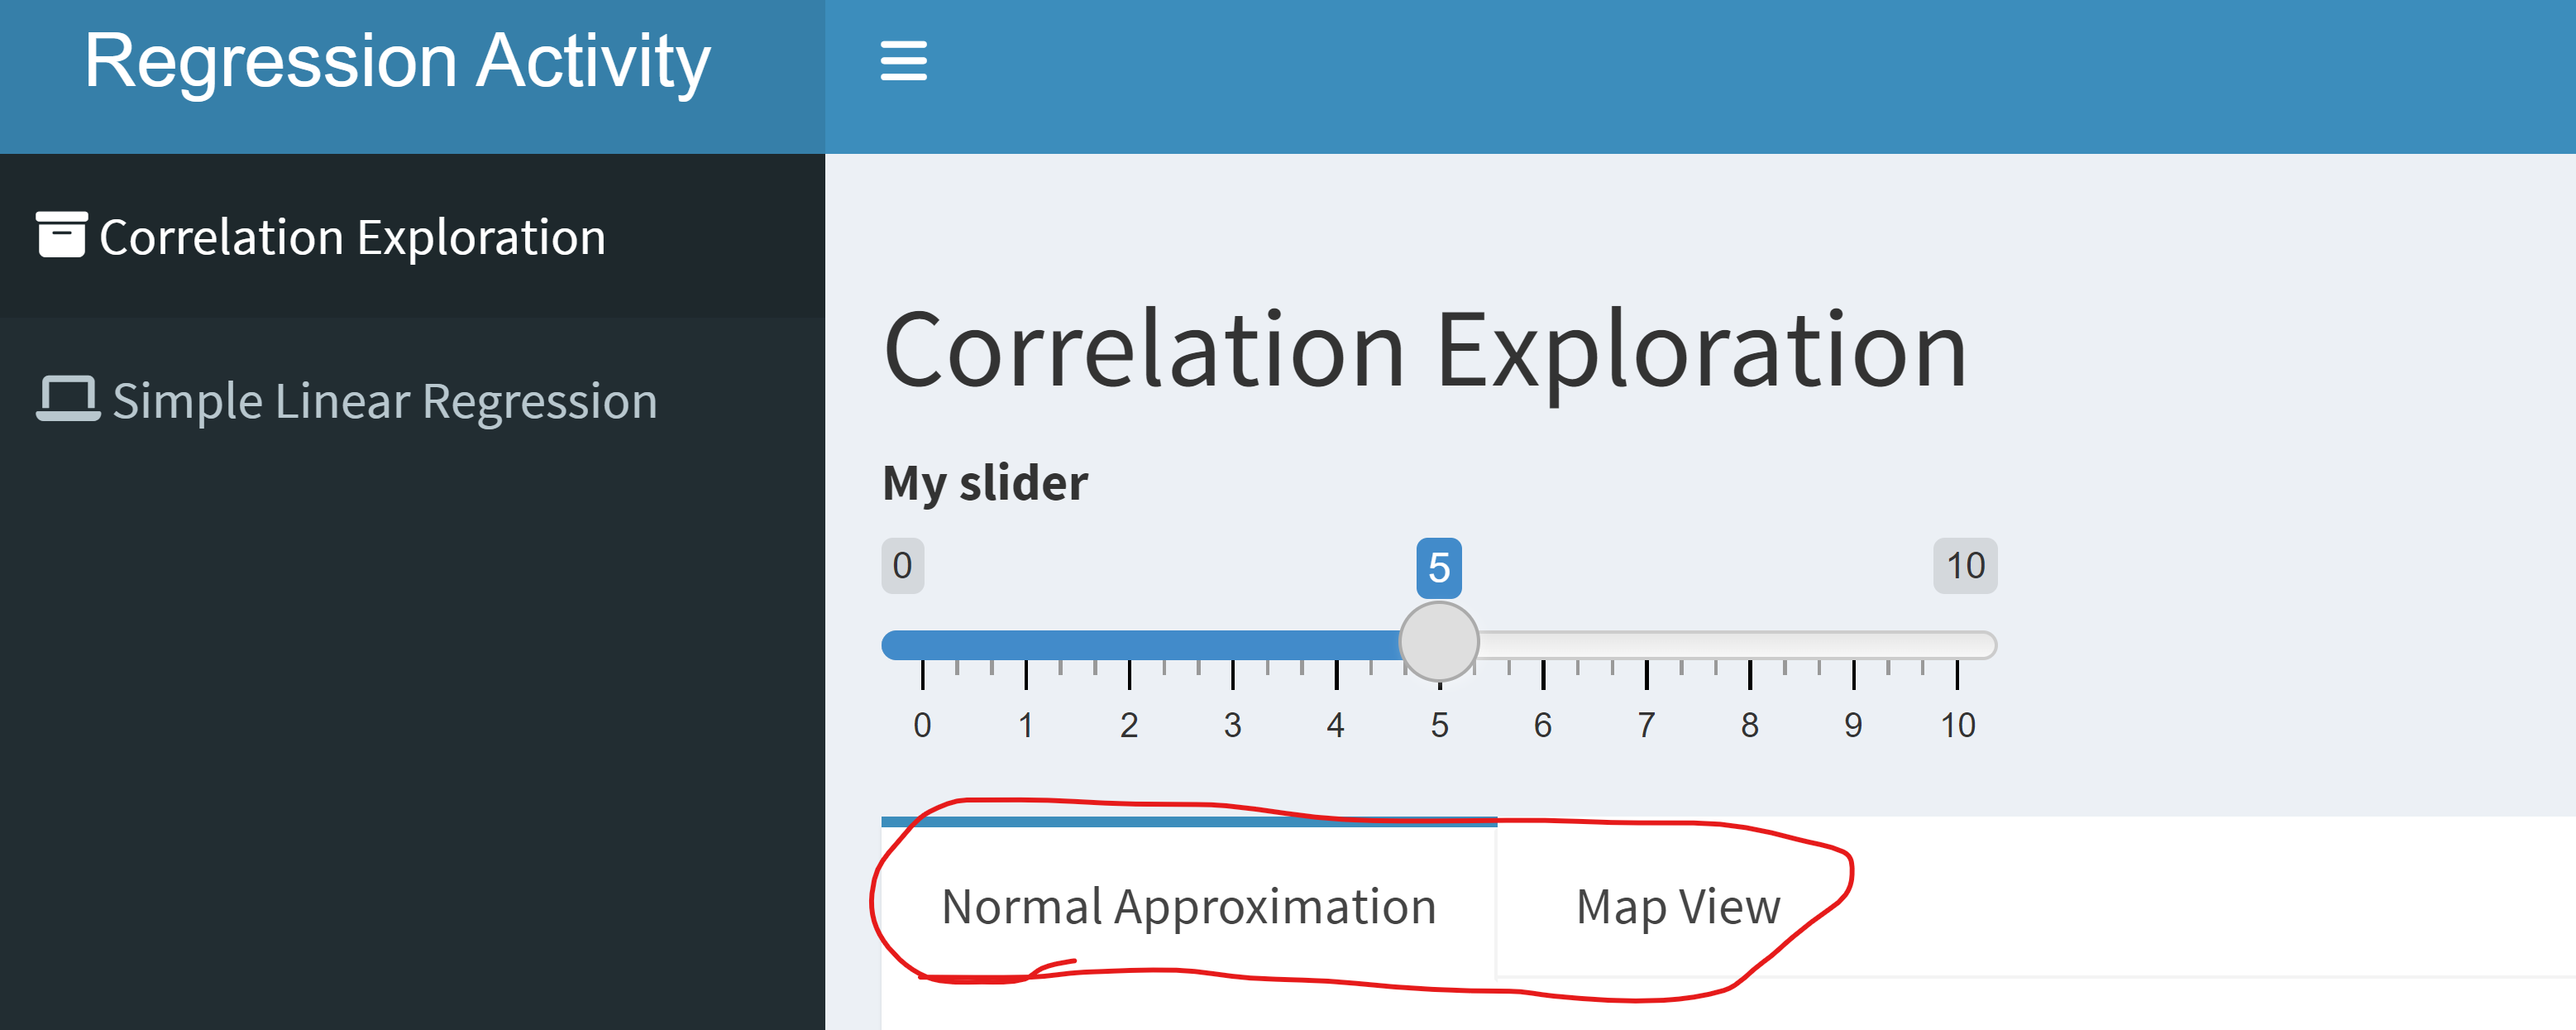Set My slider to tick 8
The height and width of the screenshot is (1030, 2576).
click(1749, 645)
